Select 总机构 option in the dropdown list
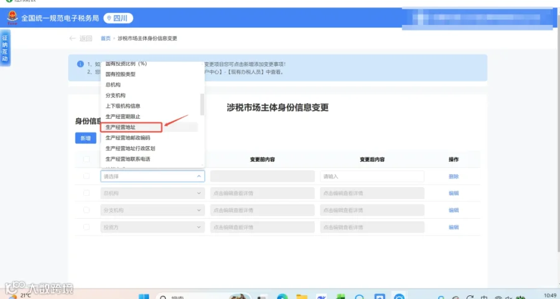Screen dimensions: 560x299 [x=113, y=85]
